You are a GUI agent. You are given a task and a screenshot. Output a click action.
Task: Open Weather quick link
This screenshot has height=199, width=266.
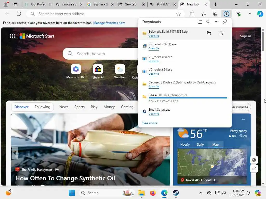click(120, 72)
